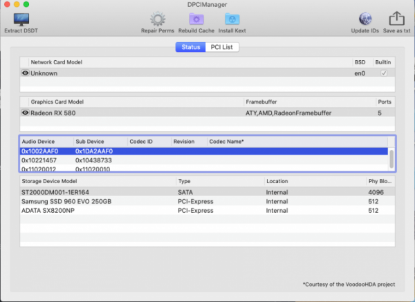Click SATA type of ST2000DM001 drive
This screenshot has height=302, width=415.
coord(185,192)
